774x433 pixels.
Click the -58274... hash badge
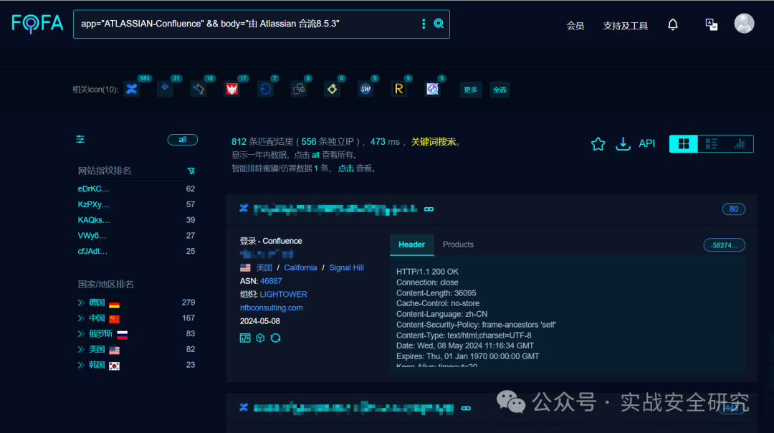pyautogui.click(x=724, y=245)
